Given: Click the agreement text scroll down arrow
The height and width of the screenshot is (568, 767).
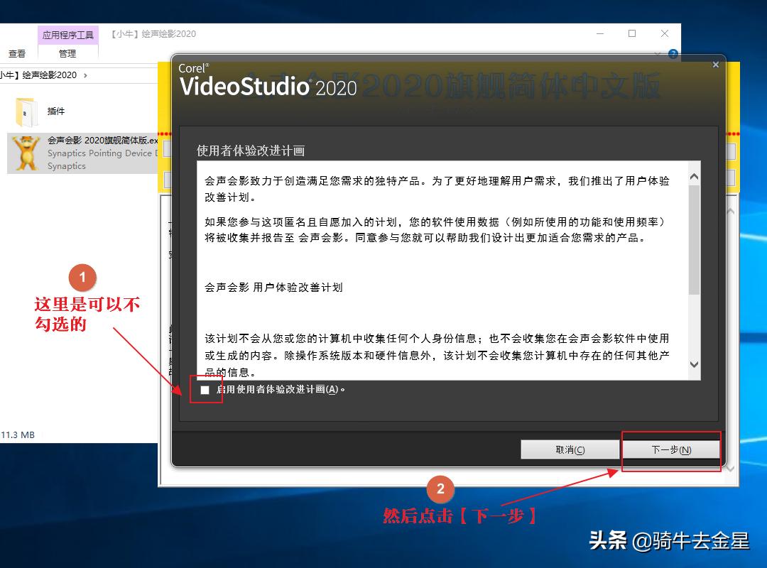Looking at the screenshot, I should point(694,364).
